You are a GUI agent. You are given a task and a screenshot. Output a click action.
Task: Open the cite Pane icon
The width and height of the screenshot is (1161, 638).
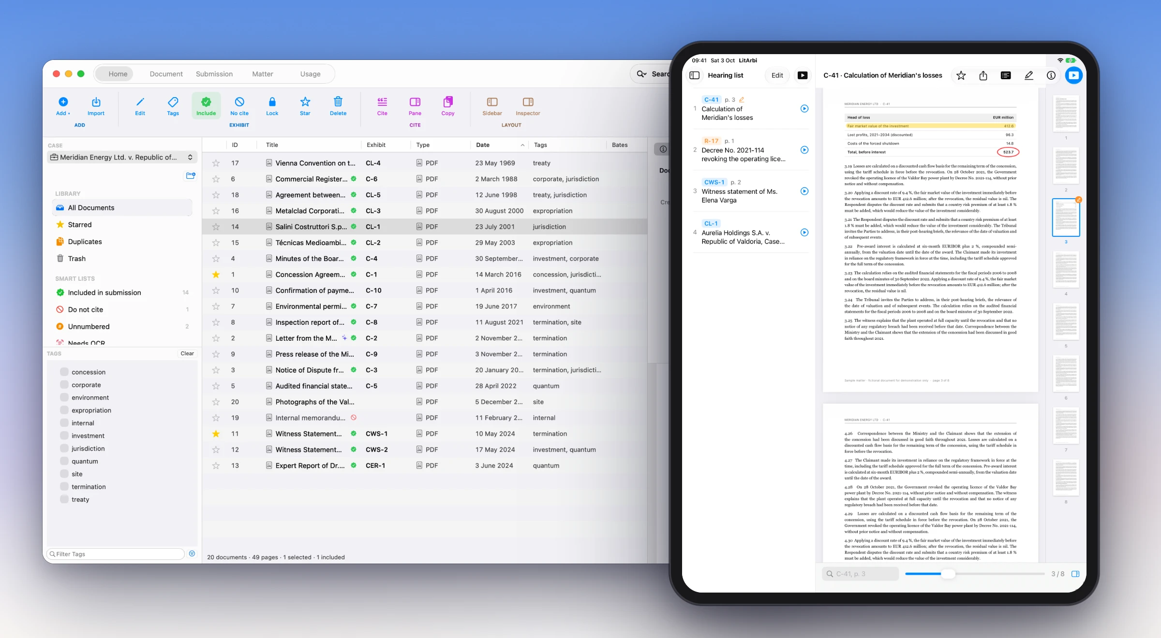tap(415, 106)
